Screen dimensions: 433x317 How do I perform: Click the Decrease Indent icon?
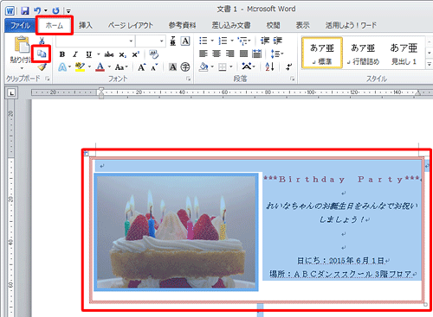pos(265,41)
